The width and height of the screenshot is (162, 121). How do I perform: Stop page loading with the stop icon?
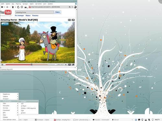[22, 7]
